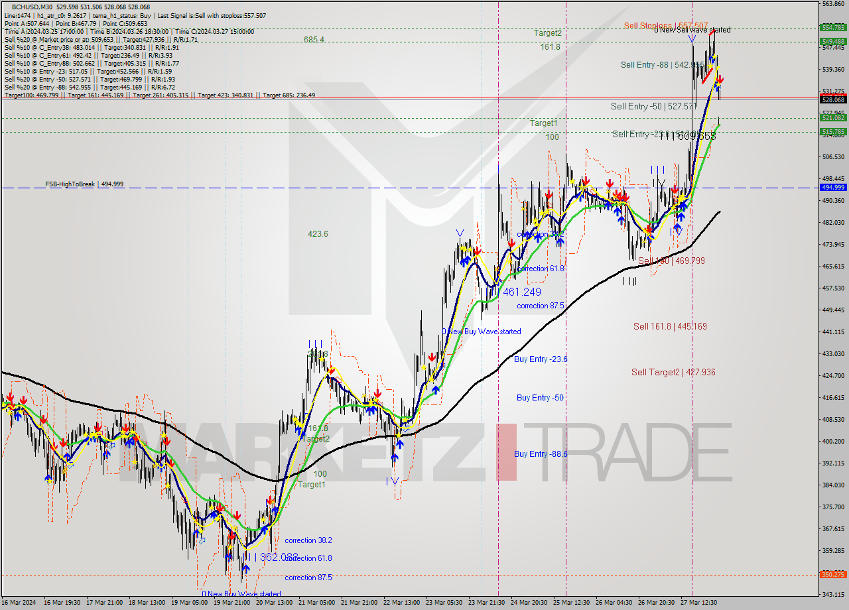Click the 27 Mar 12:30 time label

point(699,603)
